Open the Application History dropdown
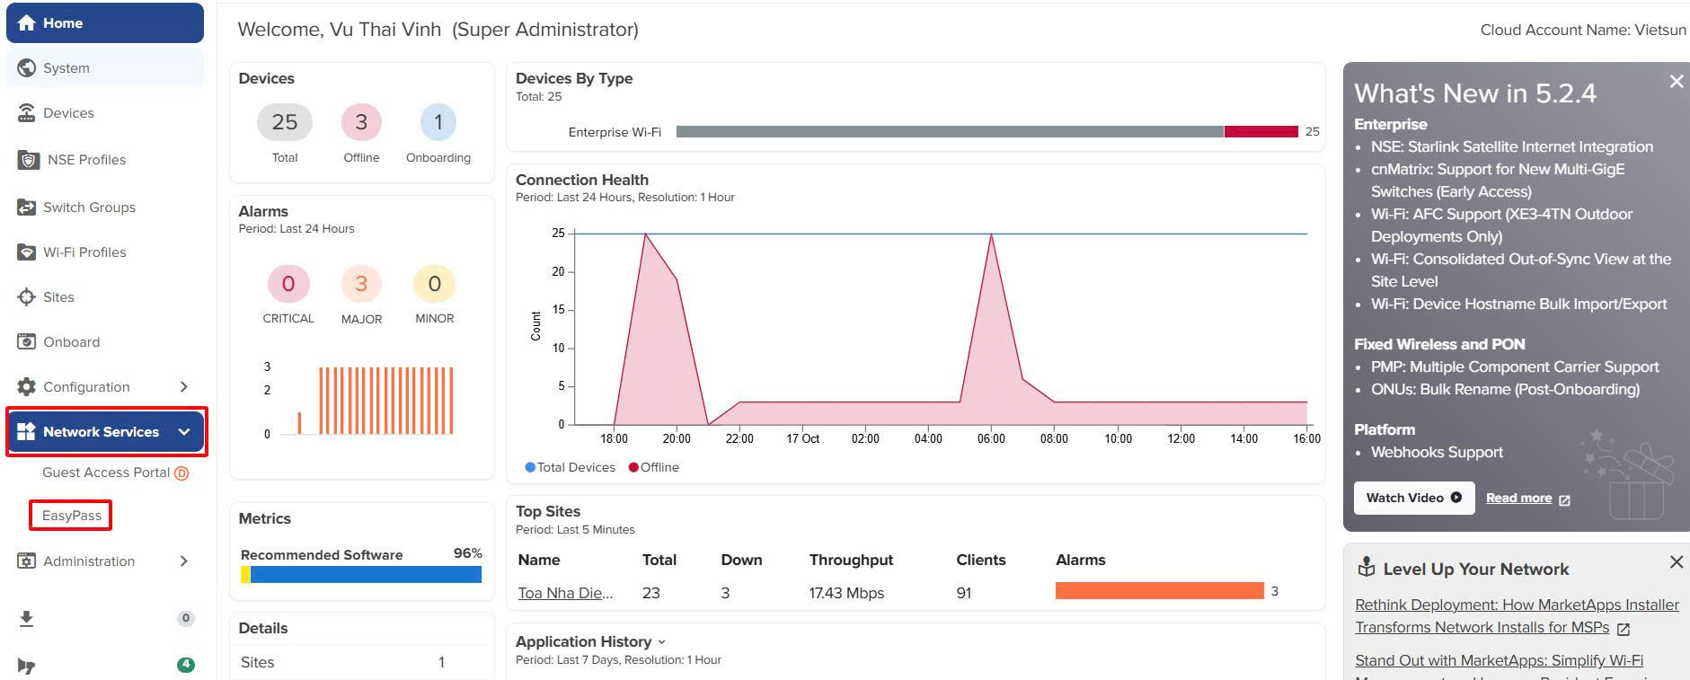 [x=662, y=641]
